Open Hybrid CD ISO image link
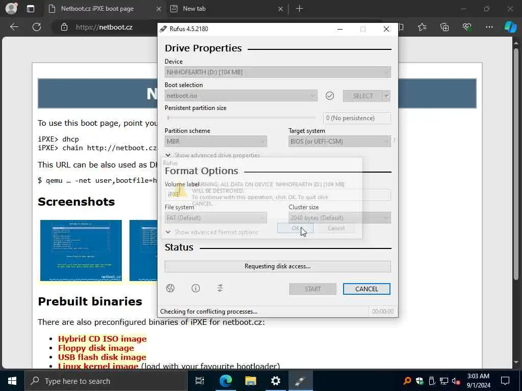The height and width of the screenshot is (391, 522). 102,339
